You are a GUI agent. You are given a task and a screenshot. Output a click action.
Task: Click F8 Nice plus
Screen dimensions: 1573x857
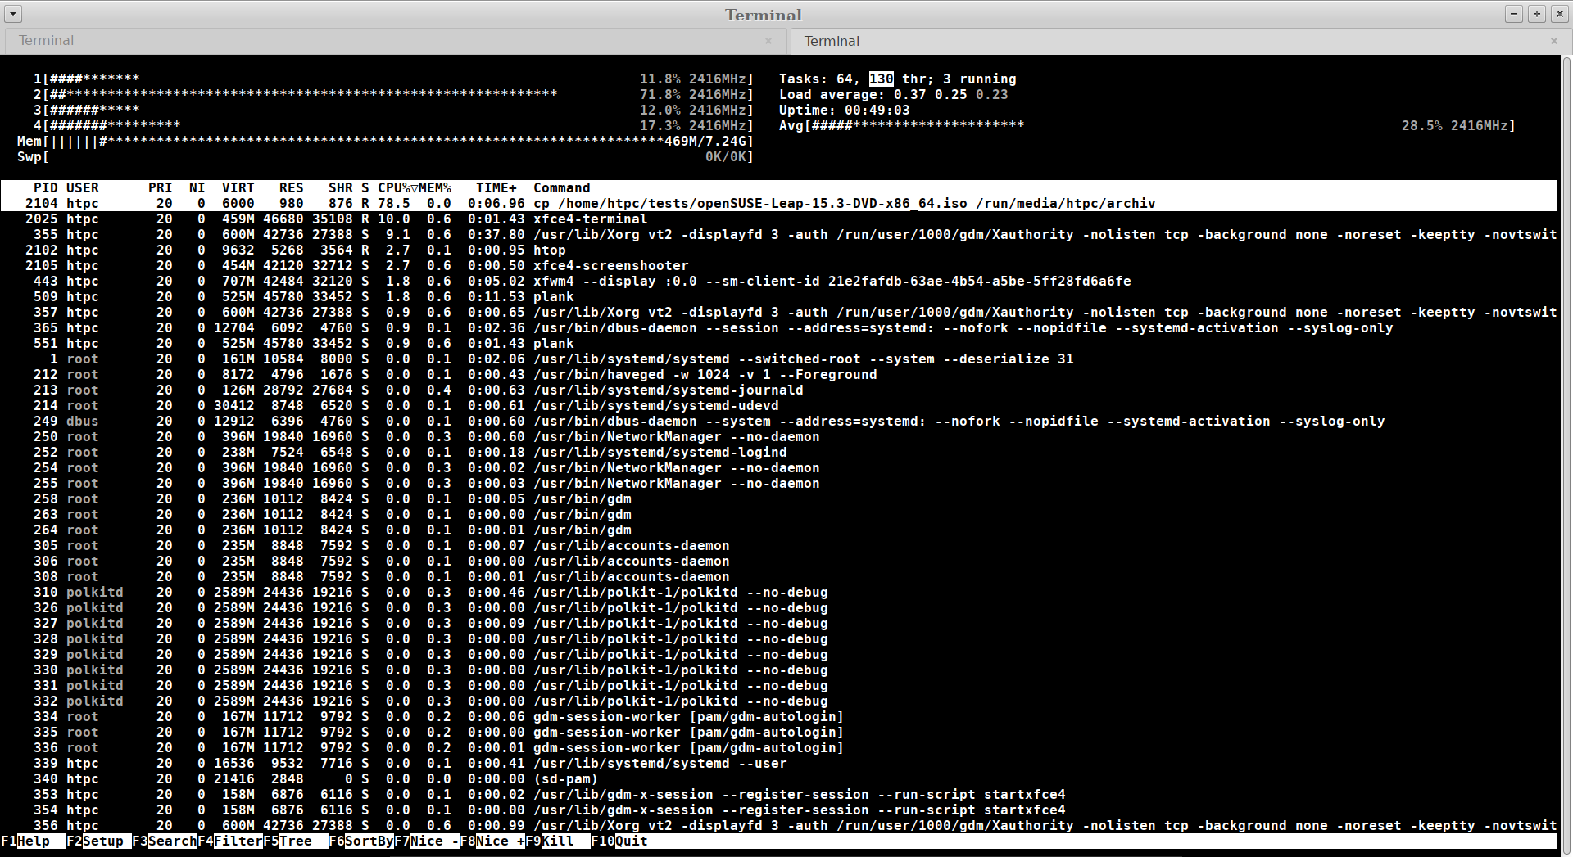point(492,841)
